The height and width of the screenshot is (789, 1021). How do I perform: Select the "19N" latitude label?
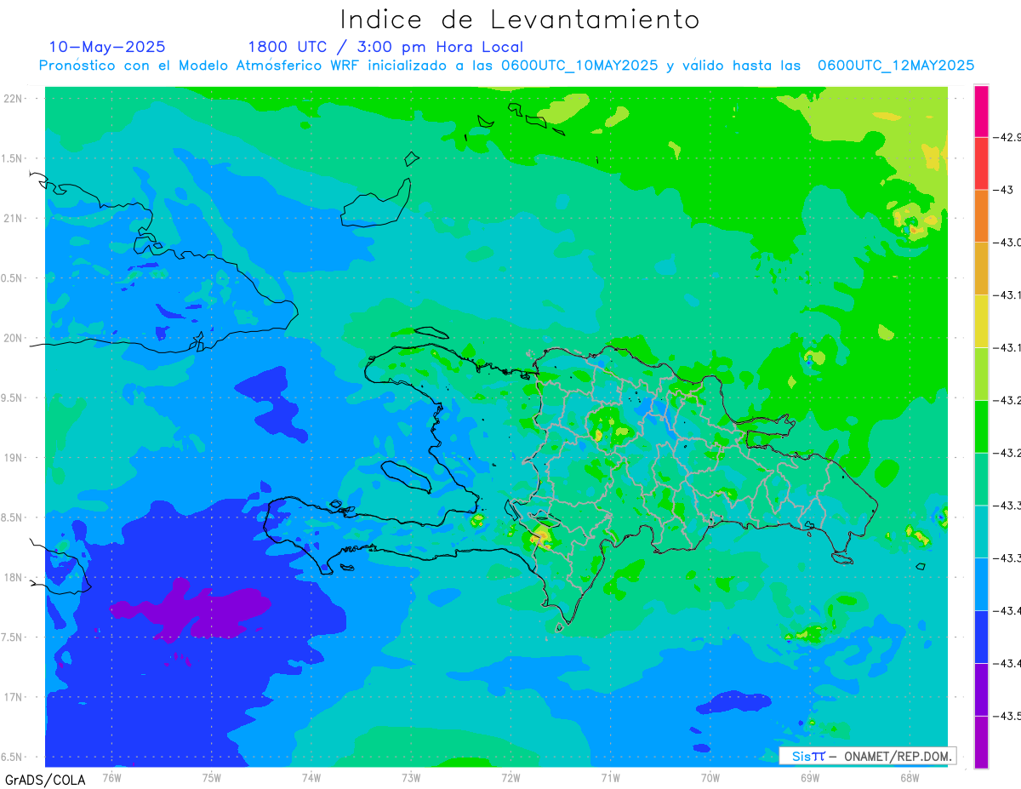point(13,458)
